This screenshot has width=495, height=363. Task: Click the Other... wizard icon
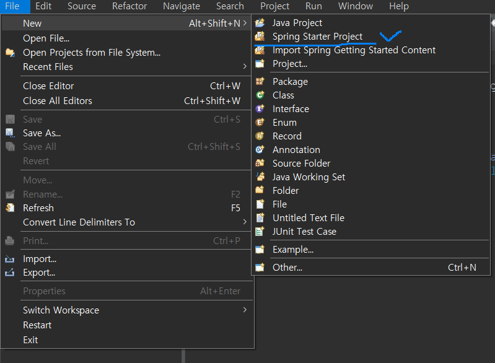pos(260,268)
